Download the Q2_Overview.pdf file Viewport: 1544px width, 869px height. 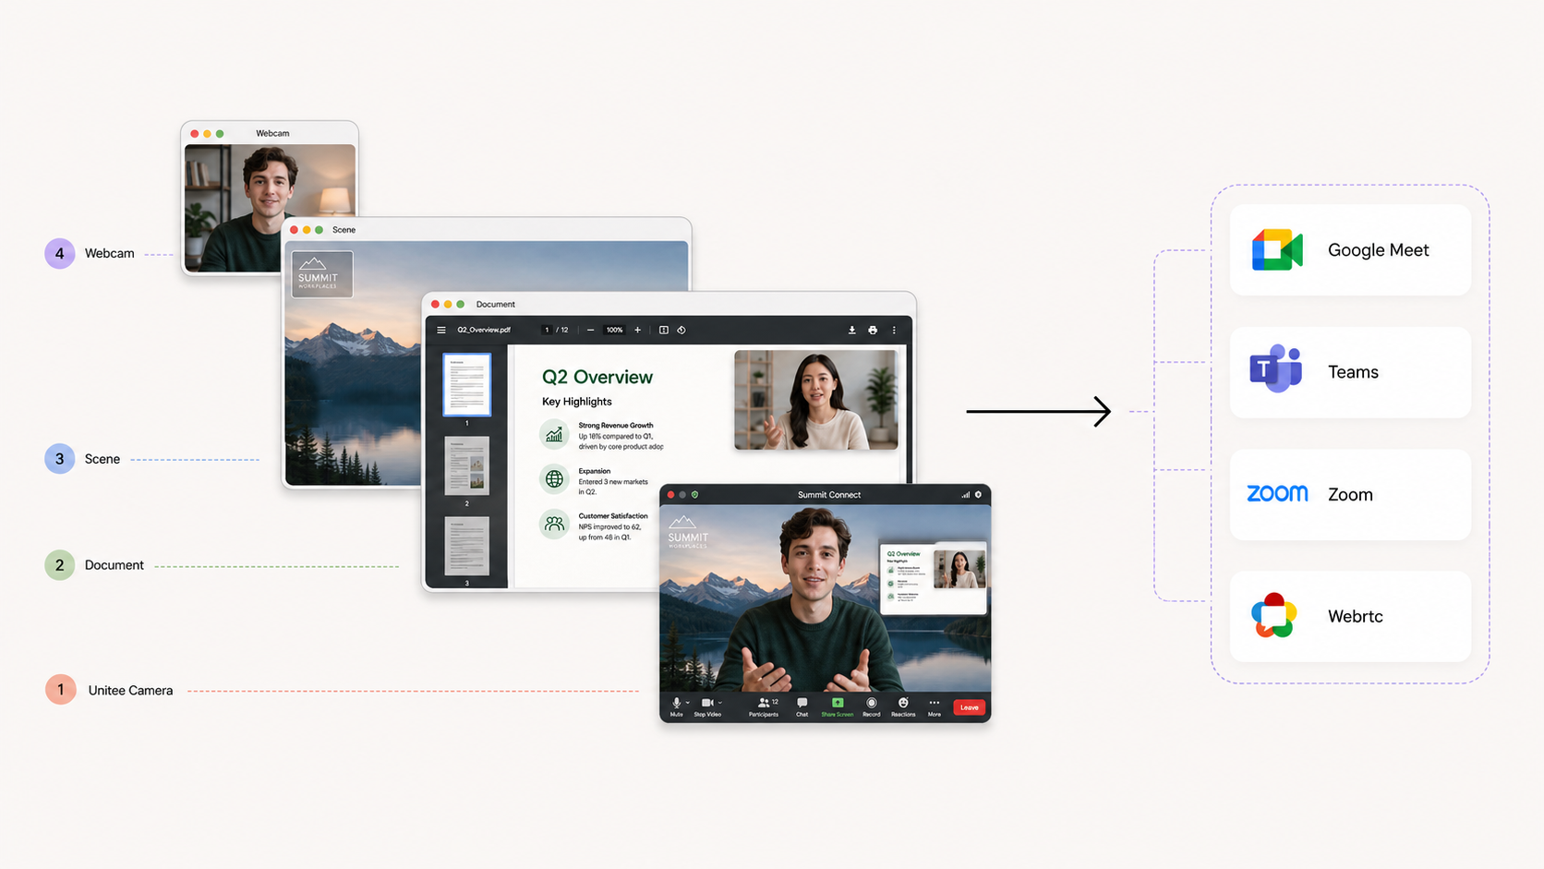tap(851, 330)
